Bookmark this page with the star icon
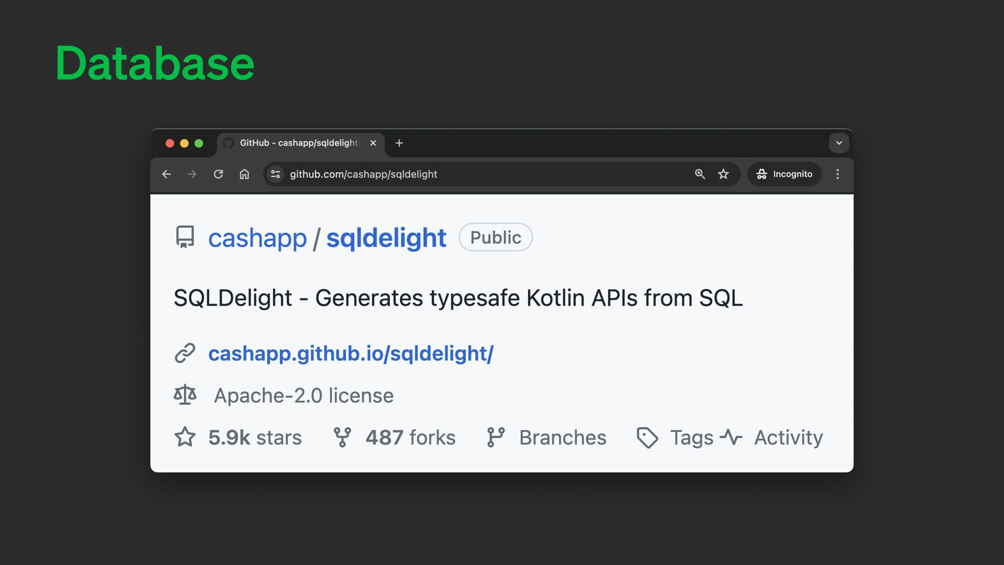Screen dimensions: 1004x565 723,174
